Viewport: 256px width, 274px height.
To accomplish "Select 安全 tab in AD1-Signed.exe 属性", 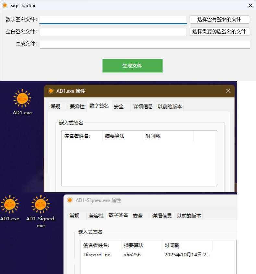I will (138, 216).
